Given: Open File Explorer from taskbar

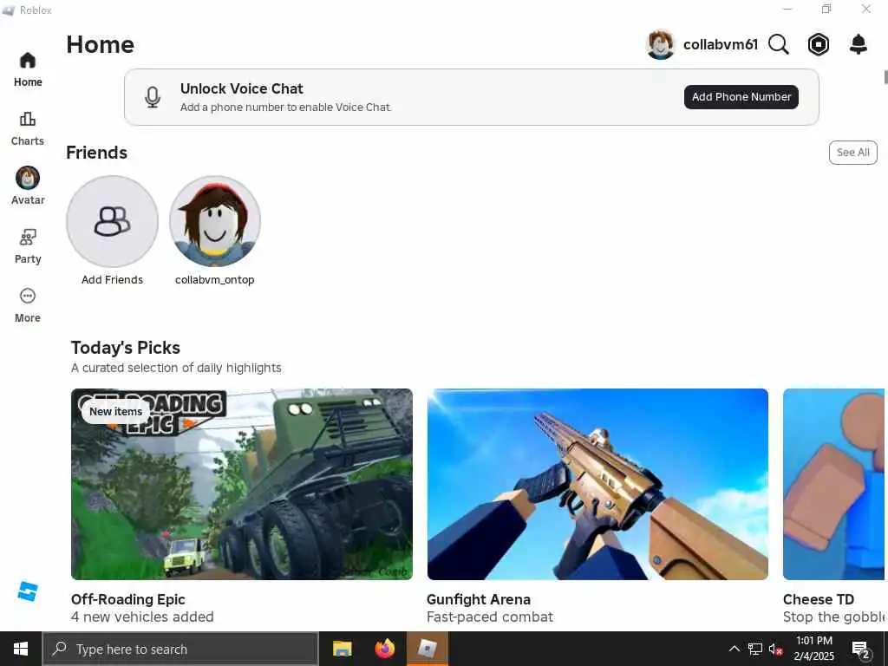Looking at the screenshot, I should pyautogui.click(x=342, y=649).
